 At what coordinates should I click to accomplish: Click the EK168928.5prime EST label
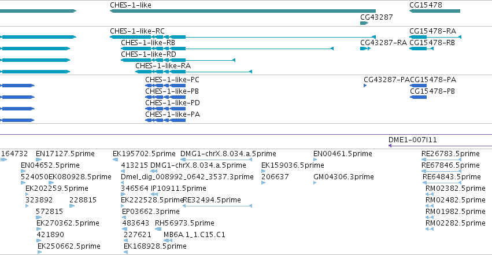point(155,246)
